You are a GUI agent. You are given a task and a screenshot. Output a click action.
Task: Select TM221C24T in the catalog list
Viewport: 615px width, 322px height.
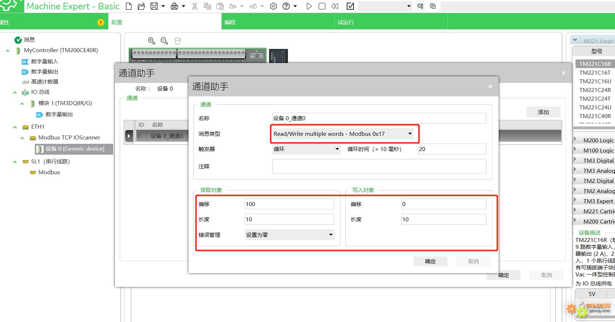coord(595,99)
